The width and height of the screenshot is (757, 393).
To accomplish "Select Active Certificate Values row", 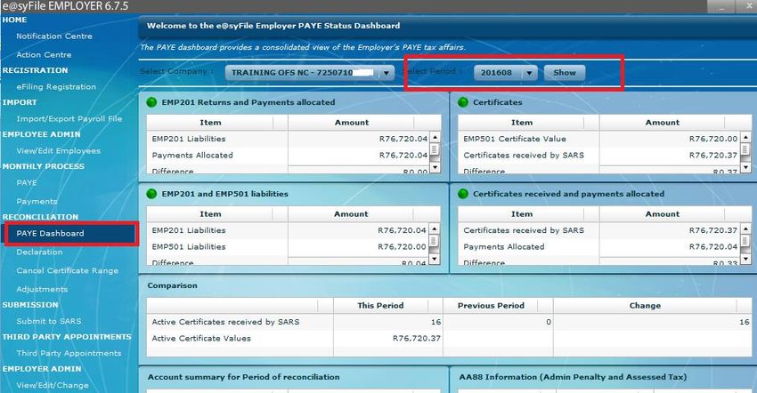I will pos(449,339).
